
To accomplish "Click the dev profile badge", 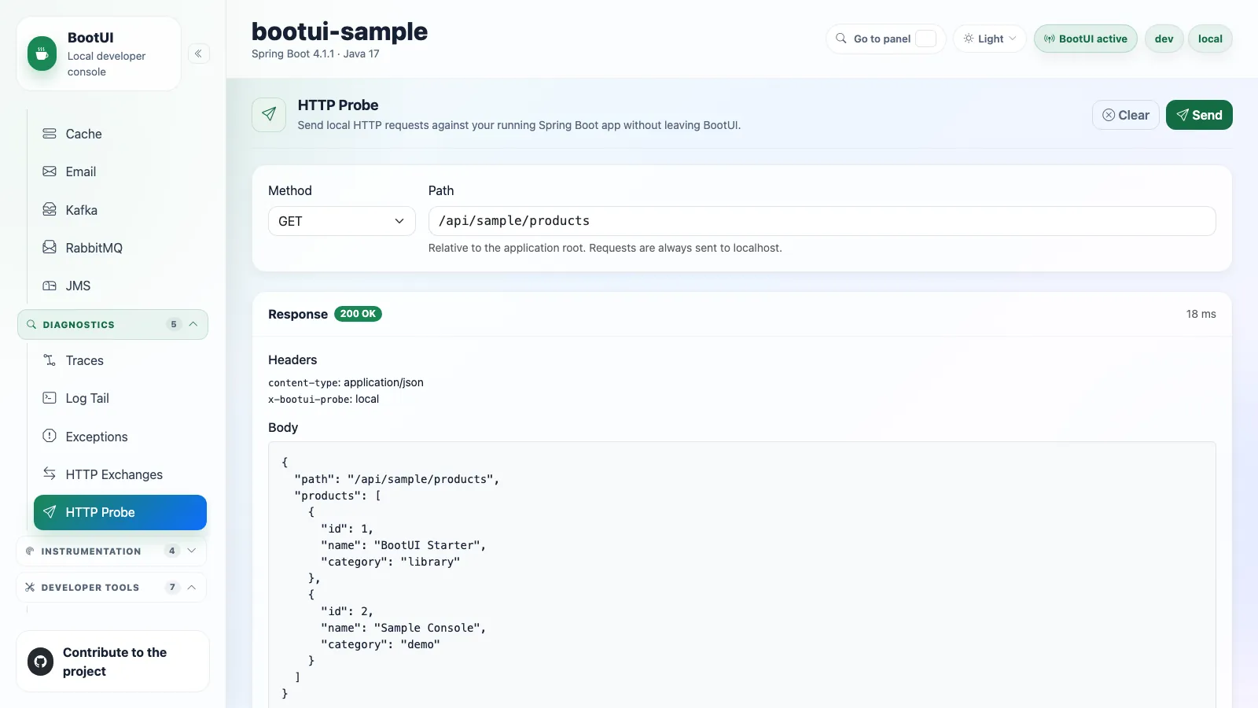I will (1164, 39).
